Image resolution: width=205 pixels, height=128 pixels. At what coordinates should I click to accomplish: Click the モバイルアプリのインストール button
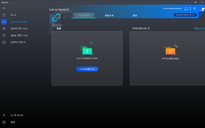[x=185, y=15]
